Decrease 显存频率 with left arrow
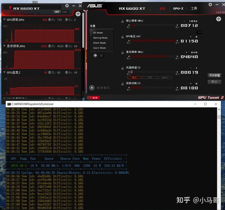Screen dimensions: 225x210 pyautogui.click(x=129, y=57)
